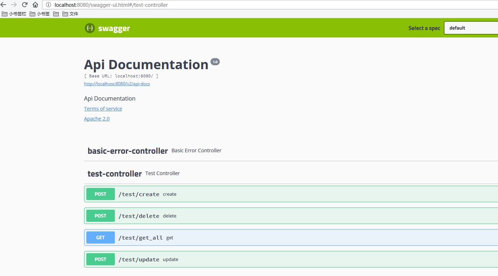Expand the POST /test/create operation
The image size is (498, 276).
pyautogui.click(x=139, y=194)
